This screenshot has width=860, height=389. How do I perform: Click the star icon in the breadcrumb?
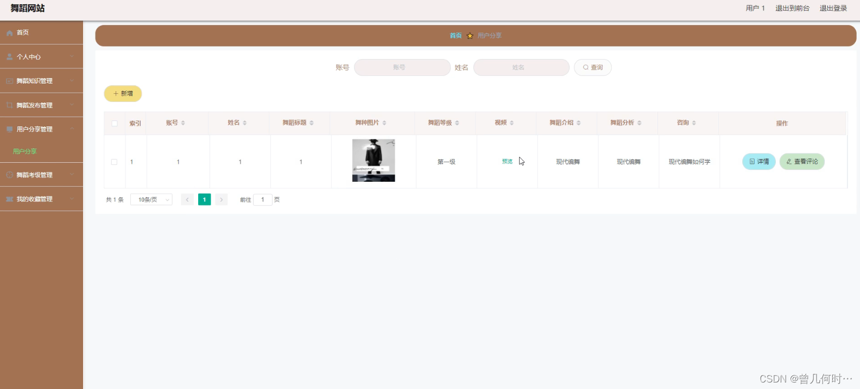(470, 36)
